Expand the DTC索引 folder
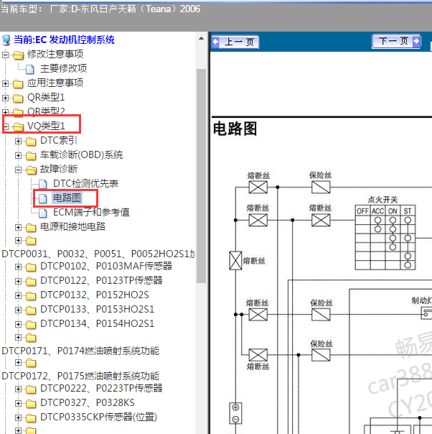432x434 pixels. coord(18,141)
